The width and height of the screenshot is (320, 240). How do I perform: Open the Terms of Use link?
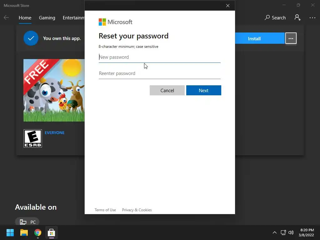[105, 210]
